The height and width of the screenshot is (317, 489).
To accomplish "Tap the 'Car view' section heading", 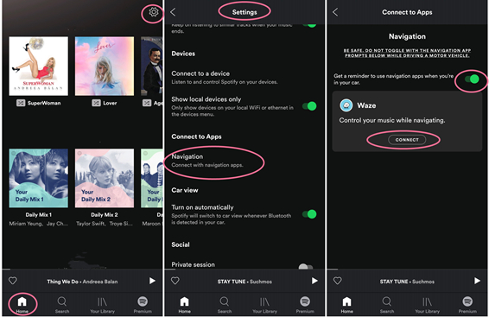I will tap(185, 190).
